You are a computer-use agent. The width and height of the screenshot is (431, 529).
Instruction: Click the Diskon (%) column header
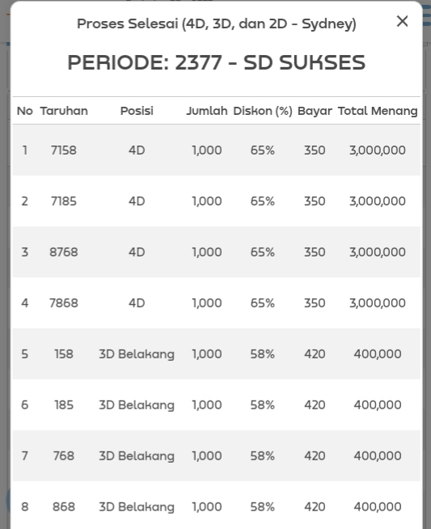point(263,111)
